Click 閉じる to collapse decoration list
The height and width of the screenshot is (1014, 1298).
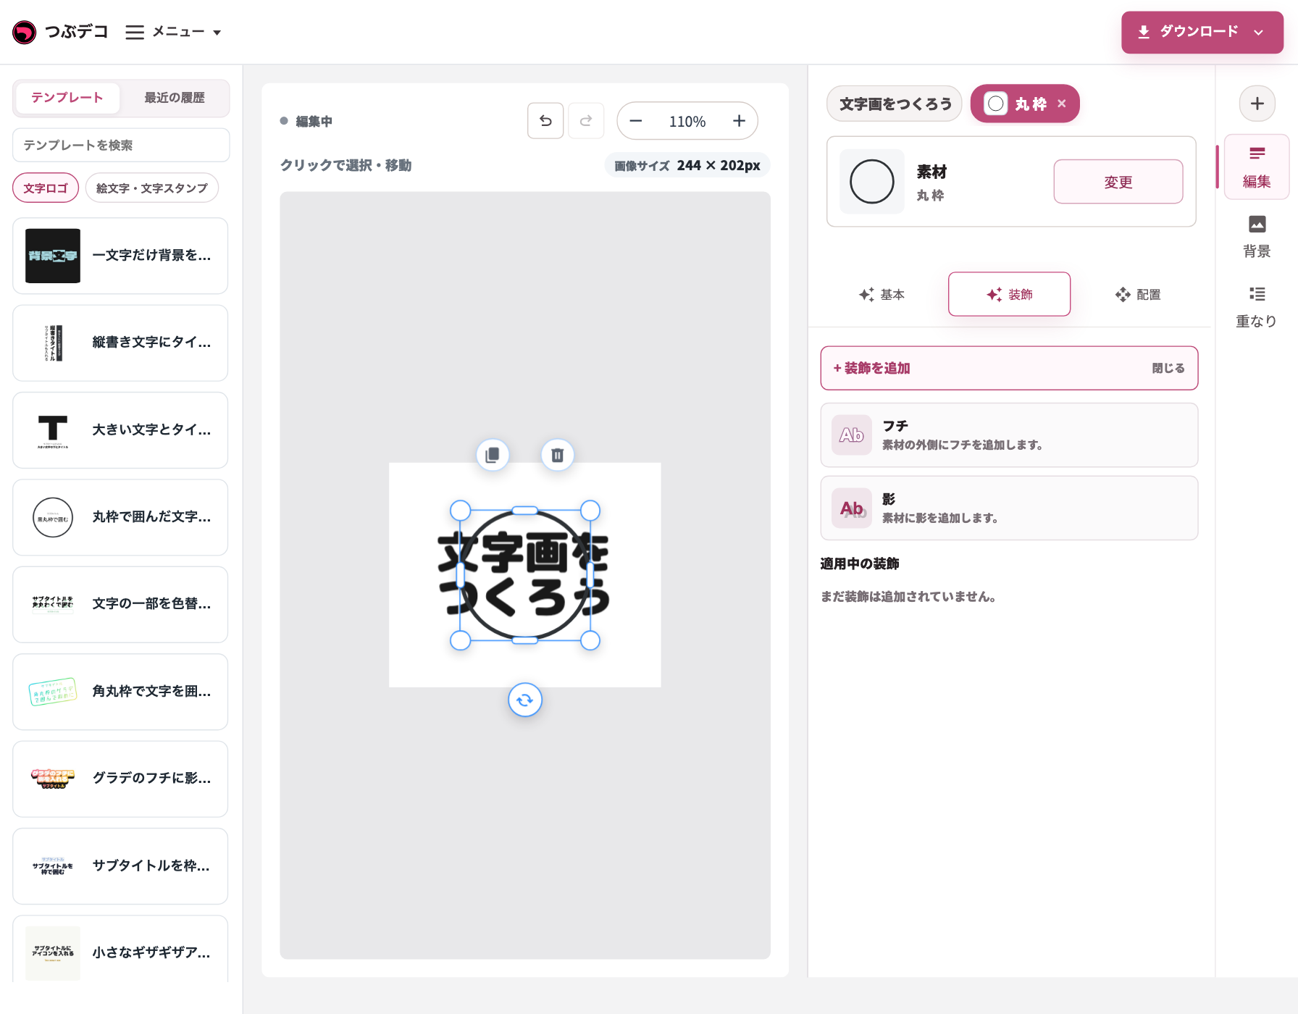(x=1168, y=368)
